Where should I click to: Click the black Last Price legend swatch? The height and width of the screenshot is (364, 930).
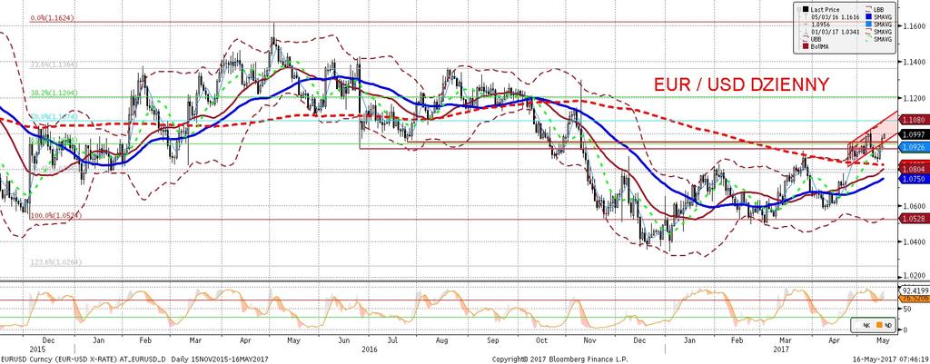(x=806, y=9)
